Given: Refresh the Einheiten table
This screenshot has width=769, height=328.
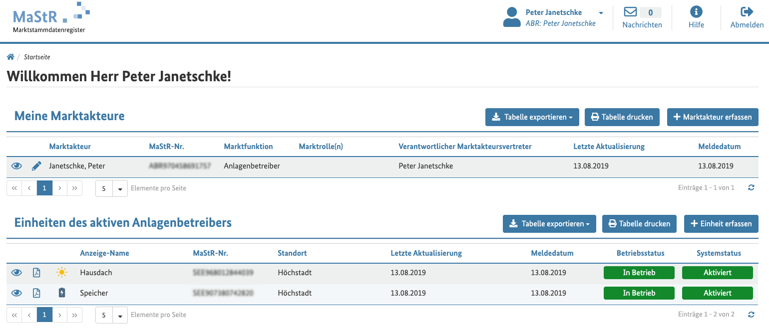Looking at the screenshot, I should click(x=751, y=315).
